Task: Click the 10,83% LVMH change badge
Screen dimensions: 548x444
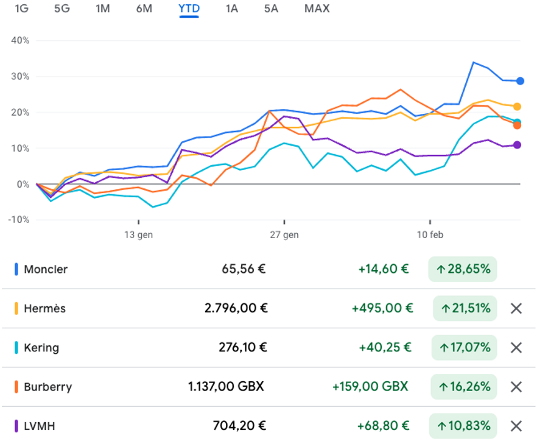Action: [x=463, y=426]
